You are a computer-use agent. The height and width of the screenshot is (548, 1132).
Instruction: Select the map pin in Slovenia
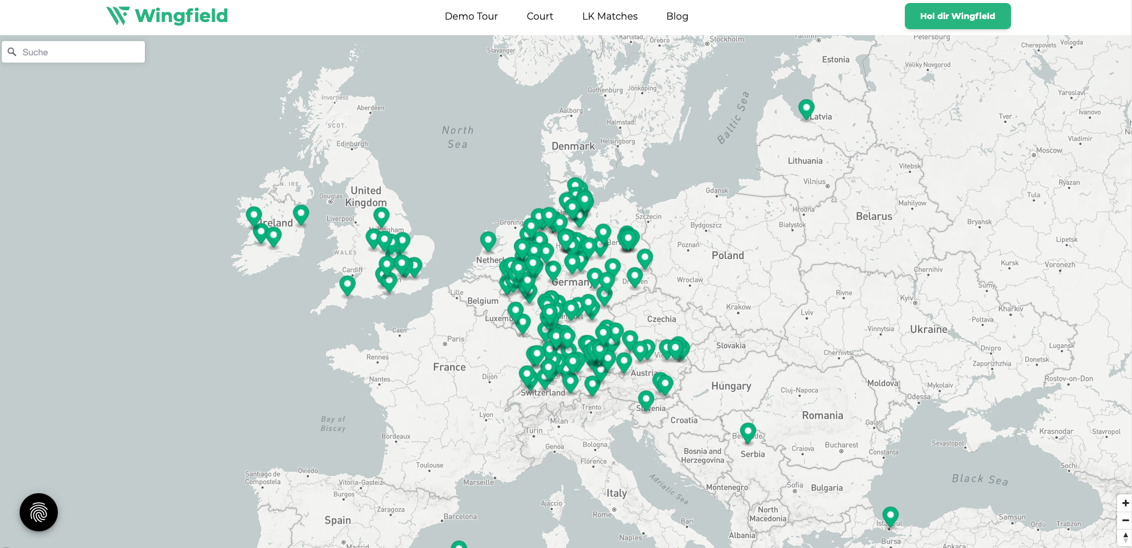pos(646,400)
